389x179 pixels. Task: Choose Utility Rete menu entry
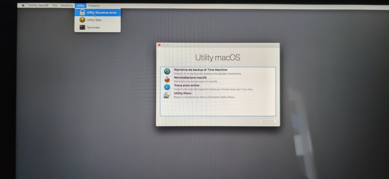point(98,20)
